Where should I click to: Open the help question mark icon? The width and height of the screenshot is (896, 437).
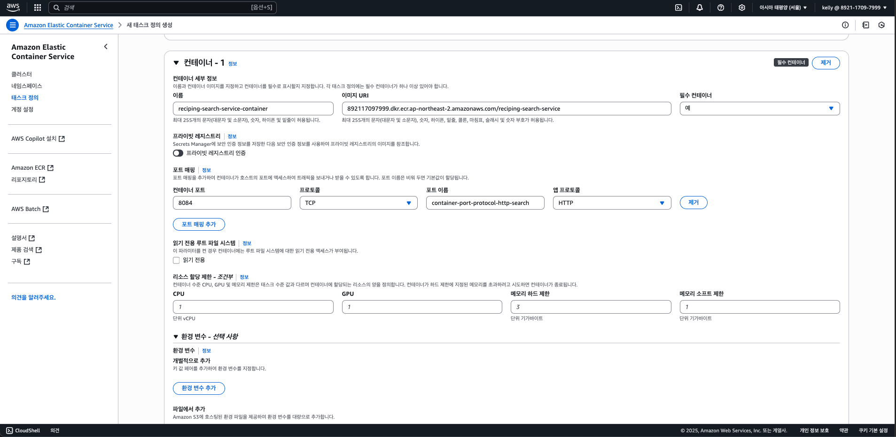[721, 8]
